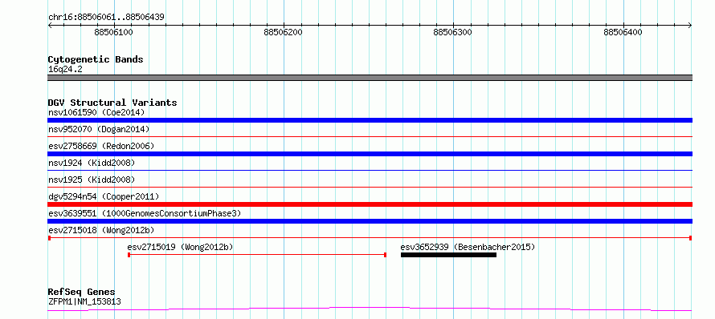Click the ruler's left arrow end
The height and width of the screenshot is (319, 715).
coord(50,26)
